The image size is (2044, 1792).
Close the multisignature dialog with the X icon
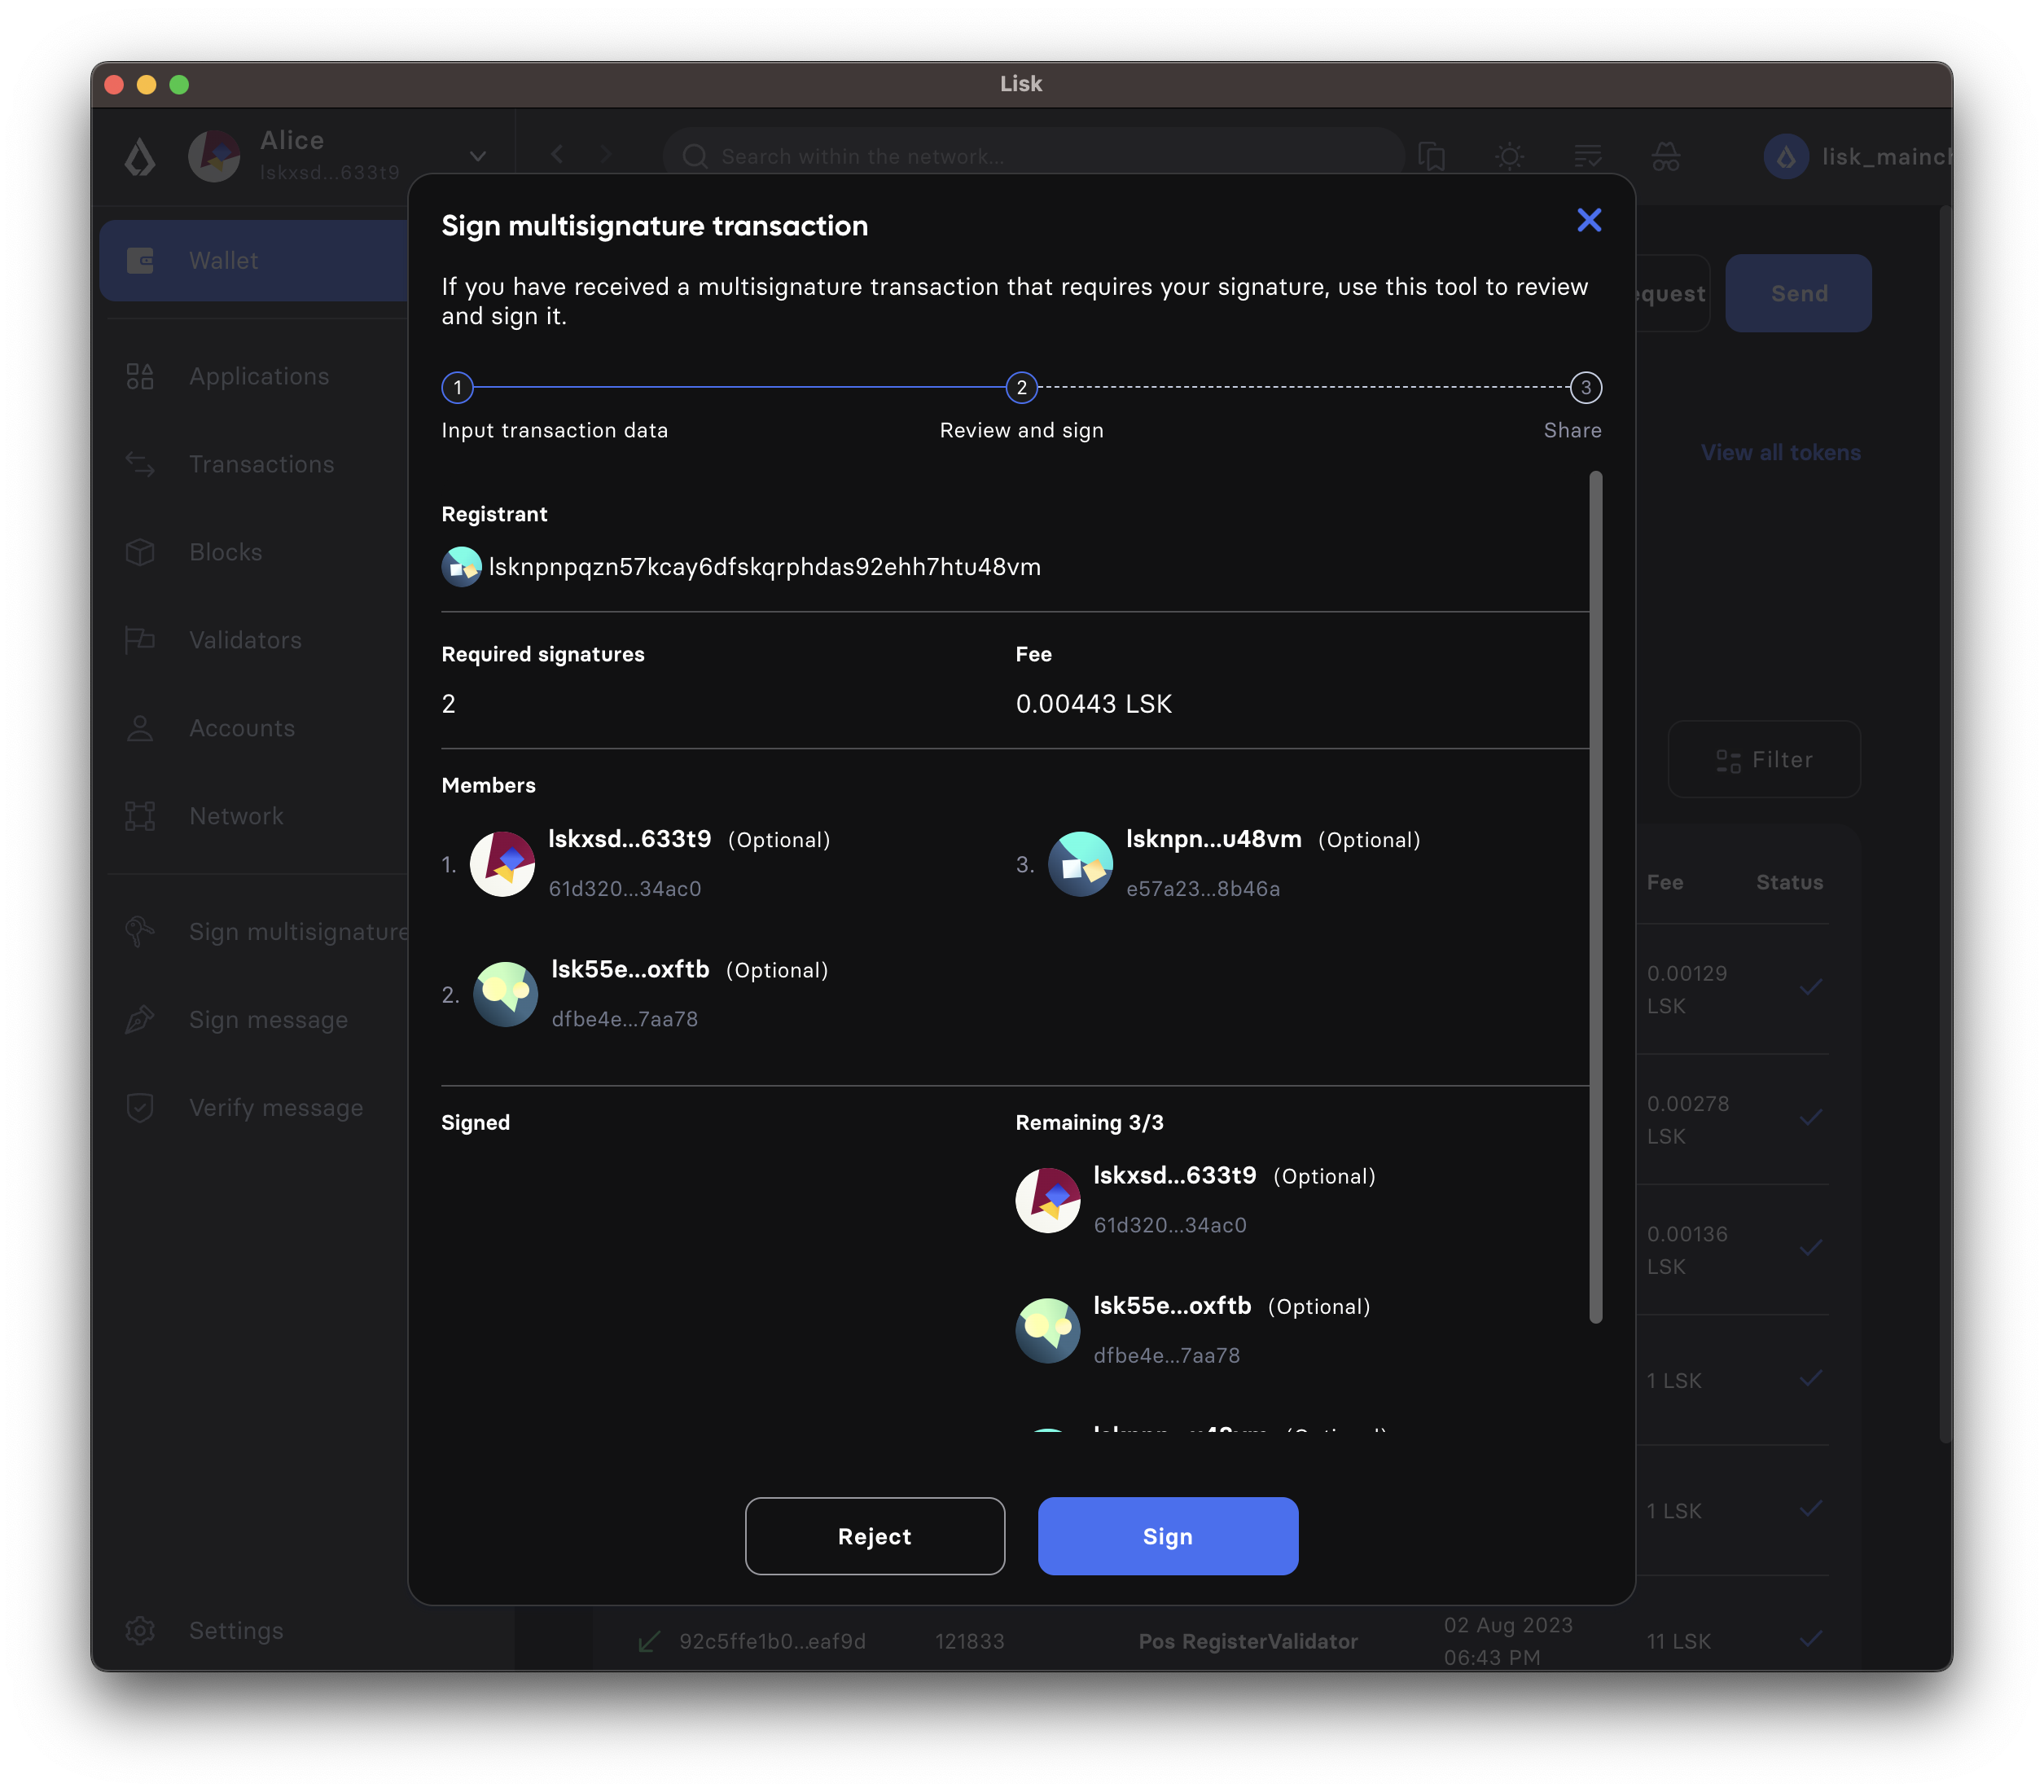[1588, 220]
